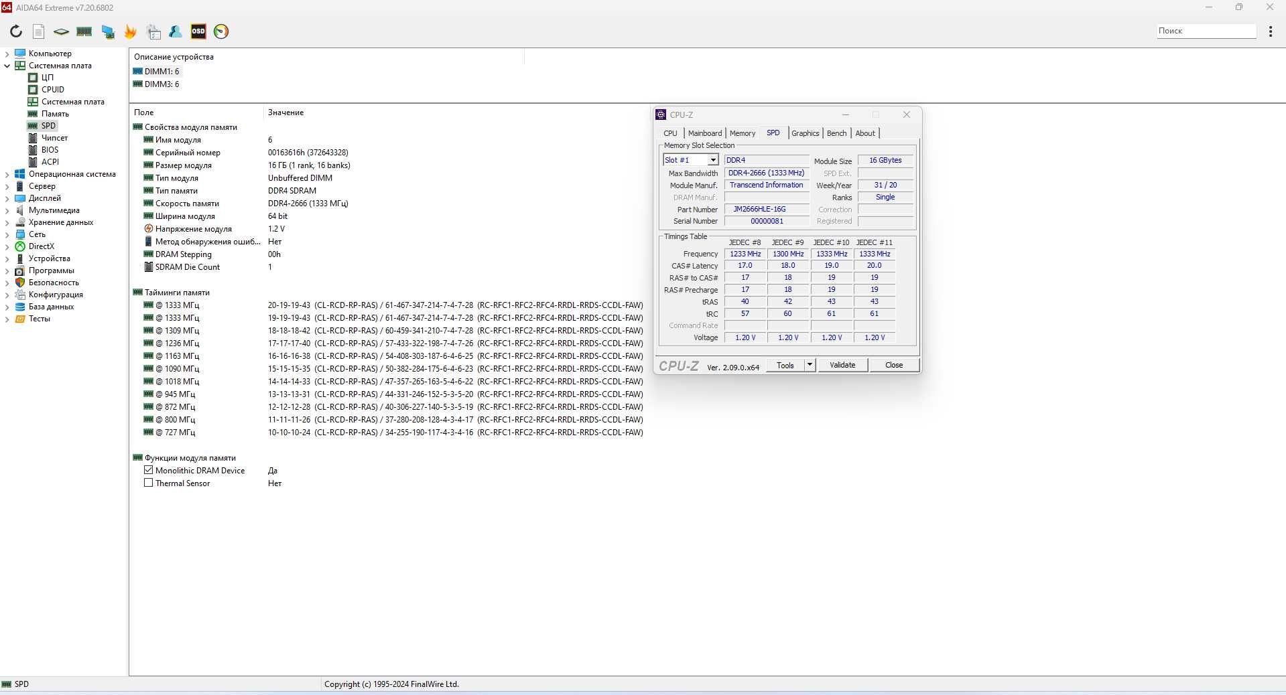This screenshot has height=695, width=1286.
Task: Open the BIOS tree item
Action: (x=50, y=150)
